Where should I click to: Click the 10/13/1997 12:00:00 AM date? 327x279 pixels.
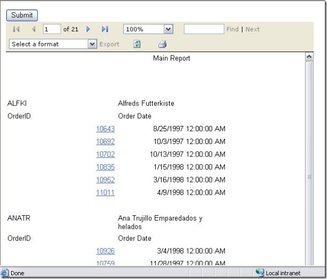point(187,154)
